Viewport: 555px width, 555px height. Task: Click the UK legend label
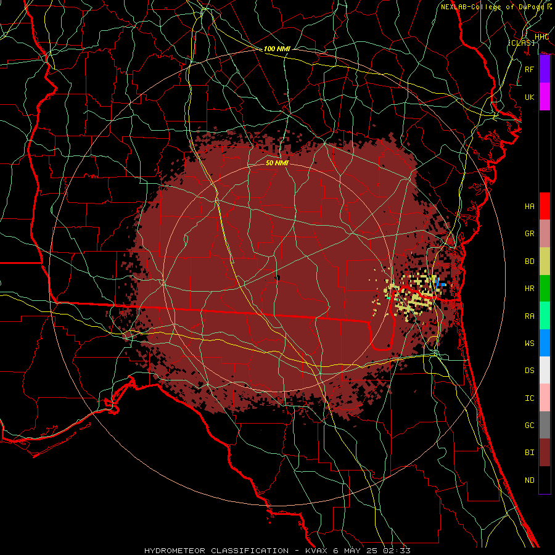(x=529, y=97)
